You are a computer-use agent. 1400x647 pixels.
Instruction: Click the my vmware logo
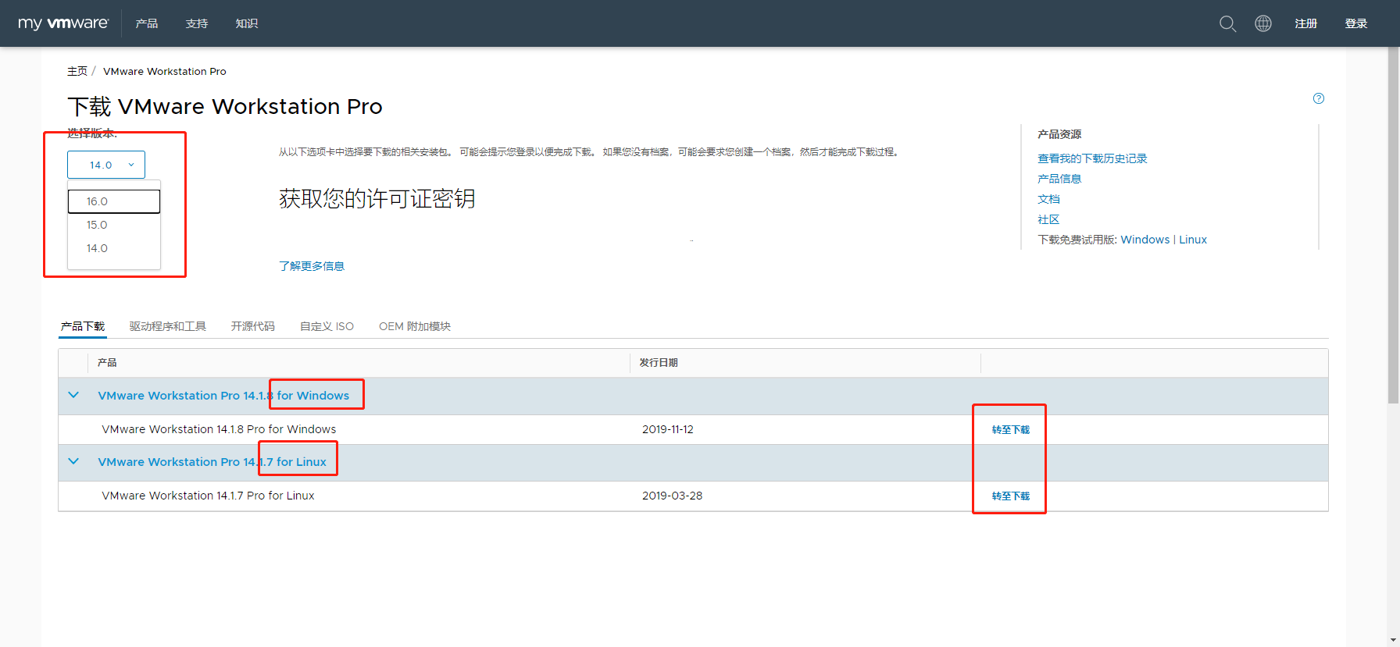(62, 23)
